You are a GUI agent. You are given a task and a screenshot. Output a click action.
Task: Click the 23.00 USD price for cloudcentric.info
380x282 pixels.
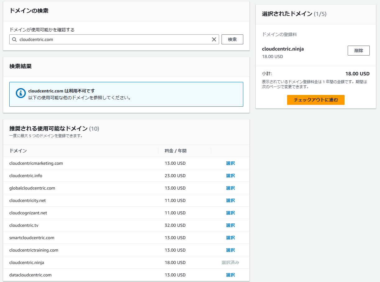coord(175,176)
